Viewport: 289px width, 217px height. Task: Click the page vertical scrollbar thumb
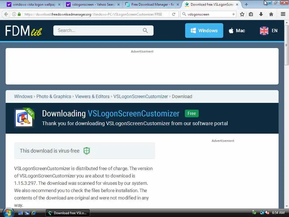point(286,45)
